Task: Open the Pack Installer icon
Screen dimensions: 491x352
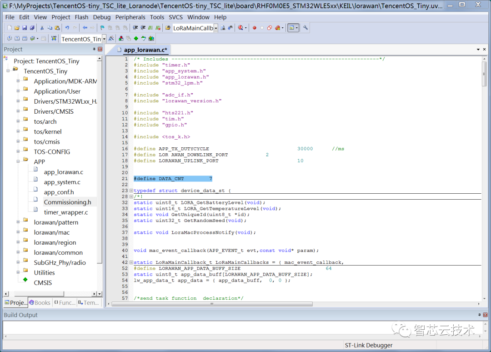Action: [151, 39]
